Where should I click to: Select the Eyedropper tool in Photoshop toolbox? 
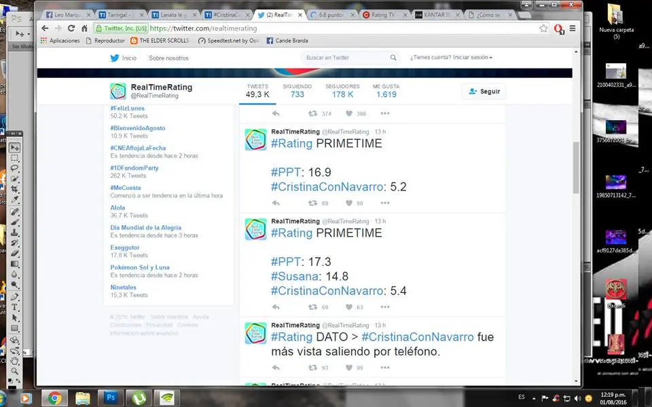click(14, 199)
